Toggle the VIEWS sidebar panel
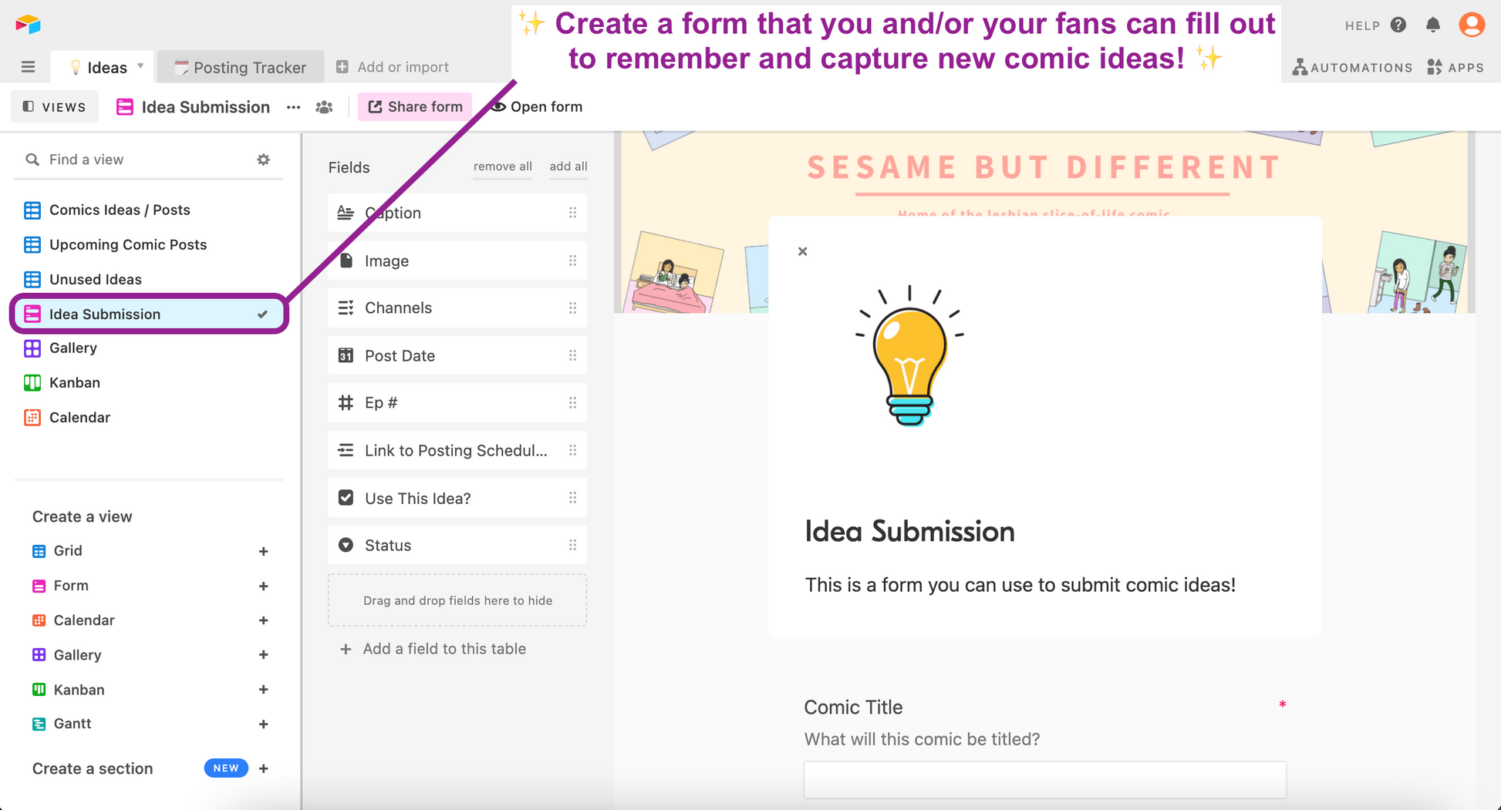This screenshot has height=810, width=1501. pos(55,107)
